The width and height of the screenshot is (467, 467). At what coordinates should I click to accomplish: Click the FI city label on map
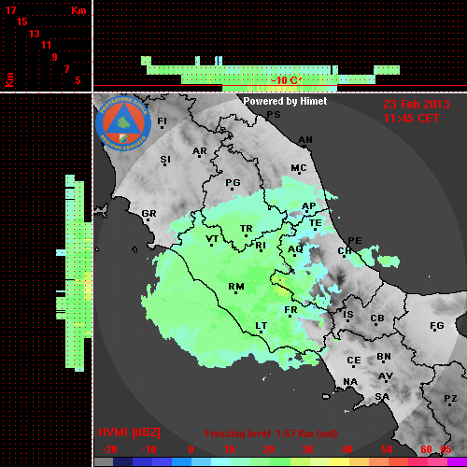(x=162, y=120)
